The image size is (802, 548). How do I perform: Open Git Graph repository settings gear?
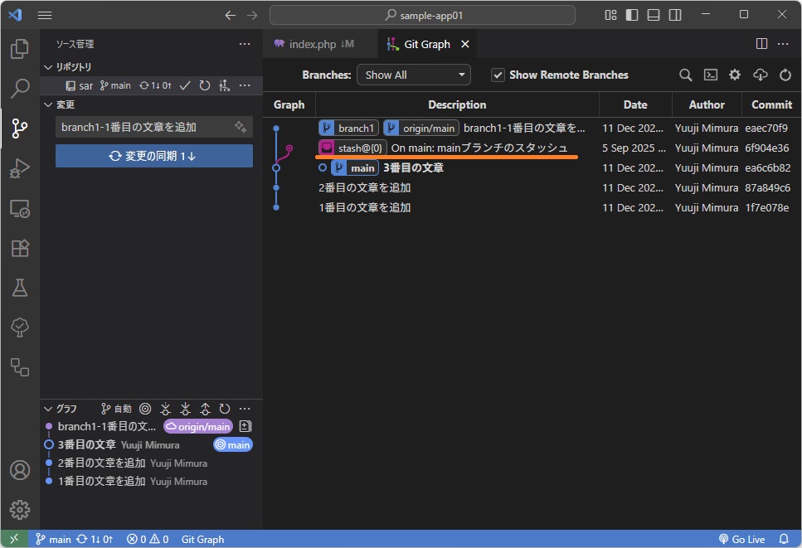(735, 75)
